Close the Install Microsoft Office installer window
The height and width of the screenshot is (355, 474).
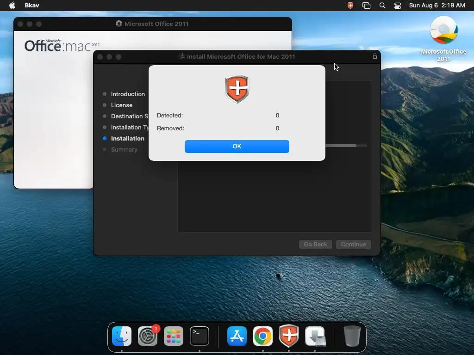click(x=100, y=57)
